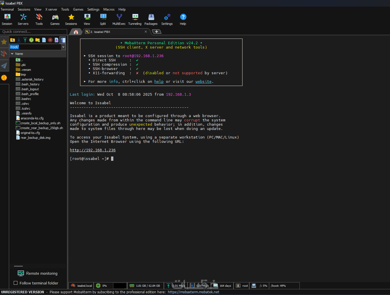Screen dimensions: 390x295
Task: Open the X server menu
Action: 51,9
